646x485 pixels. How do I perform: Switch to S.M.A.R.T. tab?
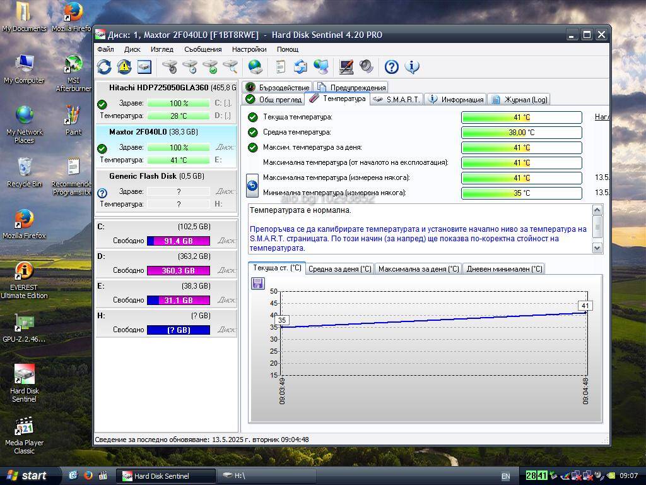click(397, 99)
